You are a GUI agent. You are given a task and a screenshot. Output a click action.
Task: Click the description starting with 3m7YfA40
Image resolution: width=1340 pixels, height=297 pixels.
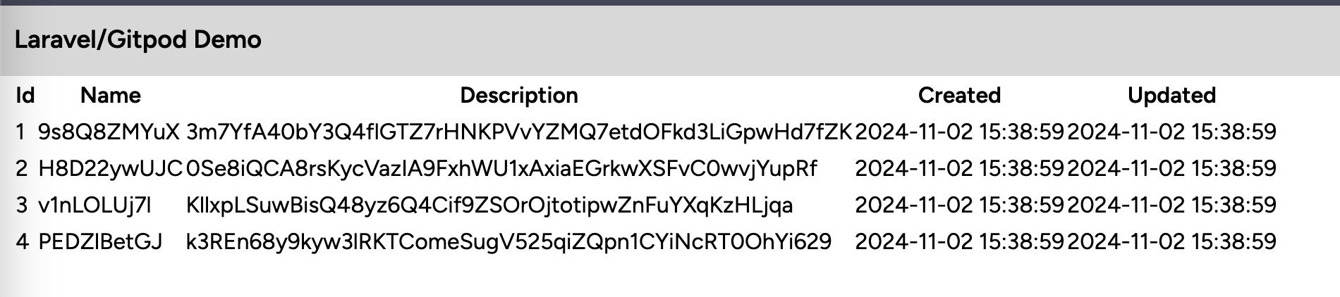519,132
